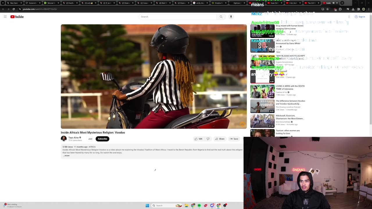Click the YouTube search input field
372x209 pixels.
click(178, 17)
